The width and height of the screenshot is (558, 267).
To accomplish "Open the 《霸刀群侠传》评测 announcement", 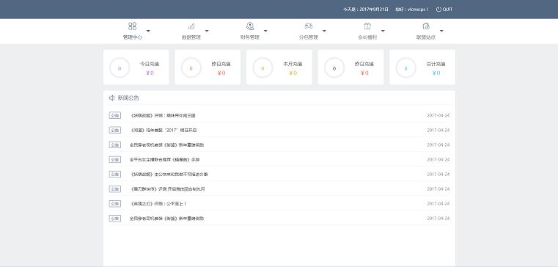I will 167,189.
